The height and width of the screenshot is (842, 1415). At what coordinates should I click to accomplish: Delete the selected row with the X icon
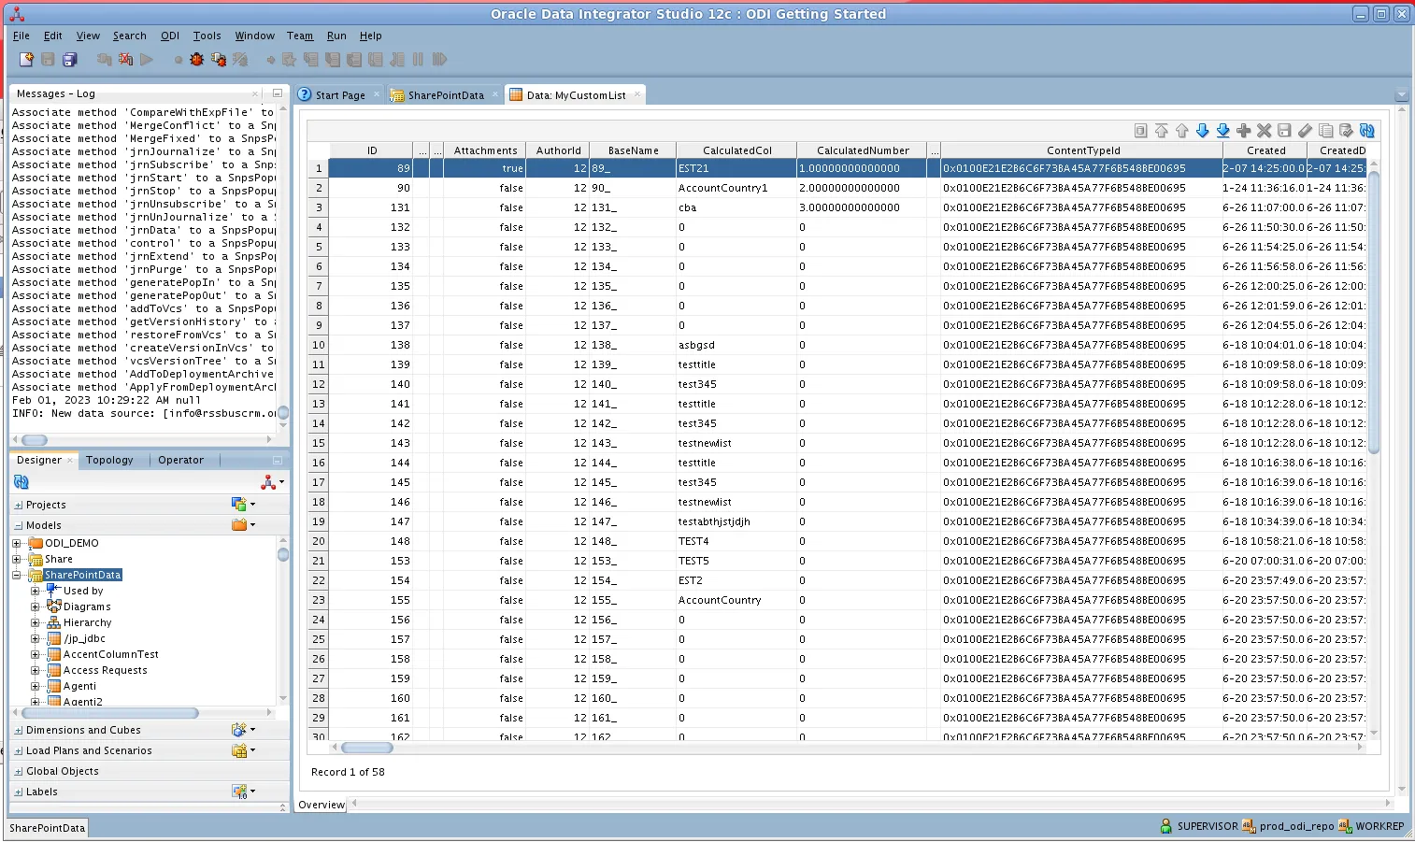(x=1265, y=132)
